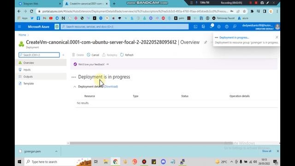The width and height of the screenshot is (295, 166).
Task: Collapse the Deployment details section
Action: (75, 87)
